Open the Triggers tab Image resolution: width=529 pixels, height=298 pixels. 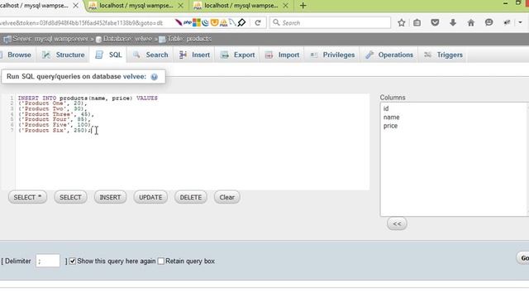point(443,55)
